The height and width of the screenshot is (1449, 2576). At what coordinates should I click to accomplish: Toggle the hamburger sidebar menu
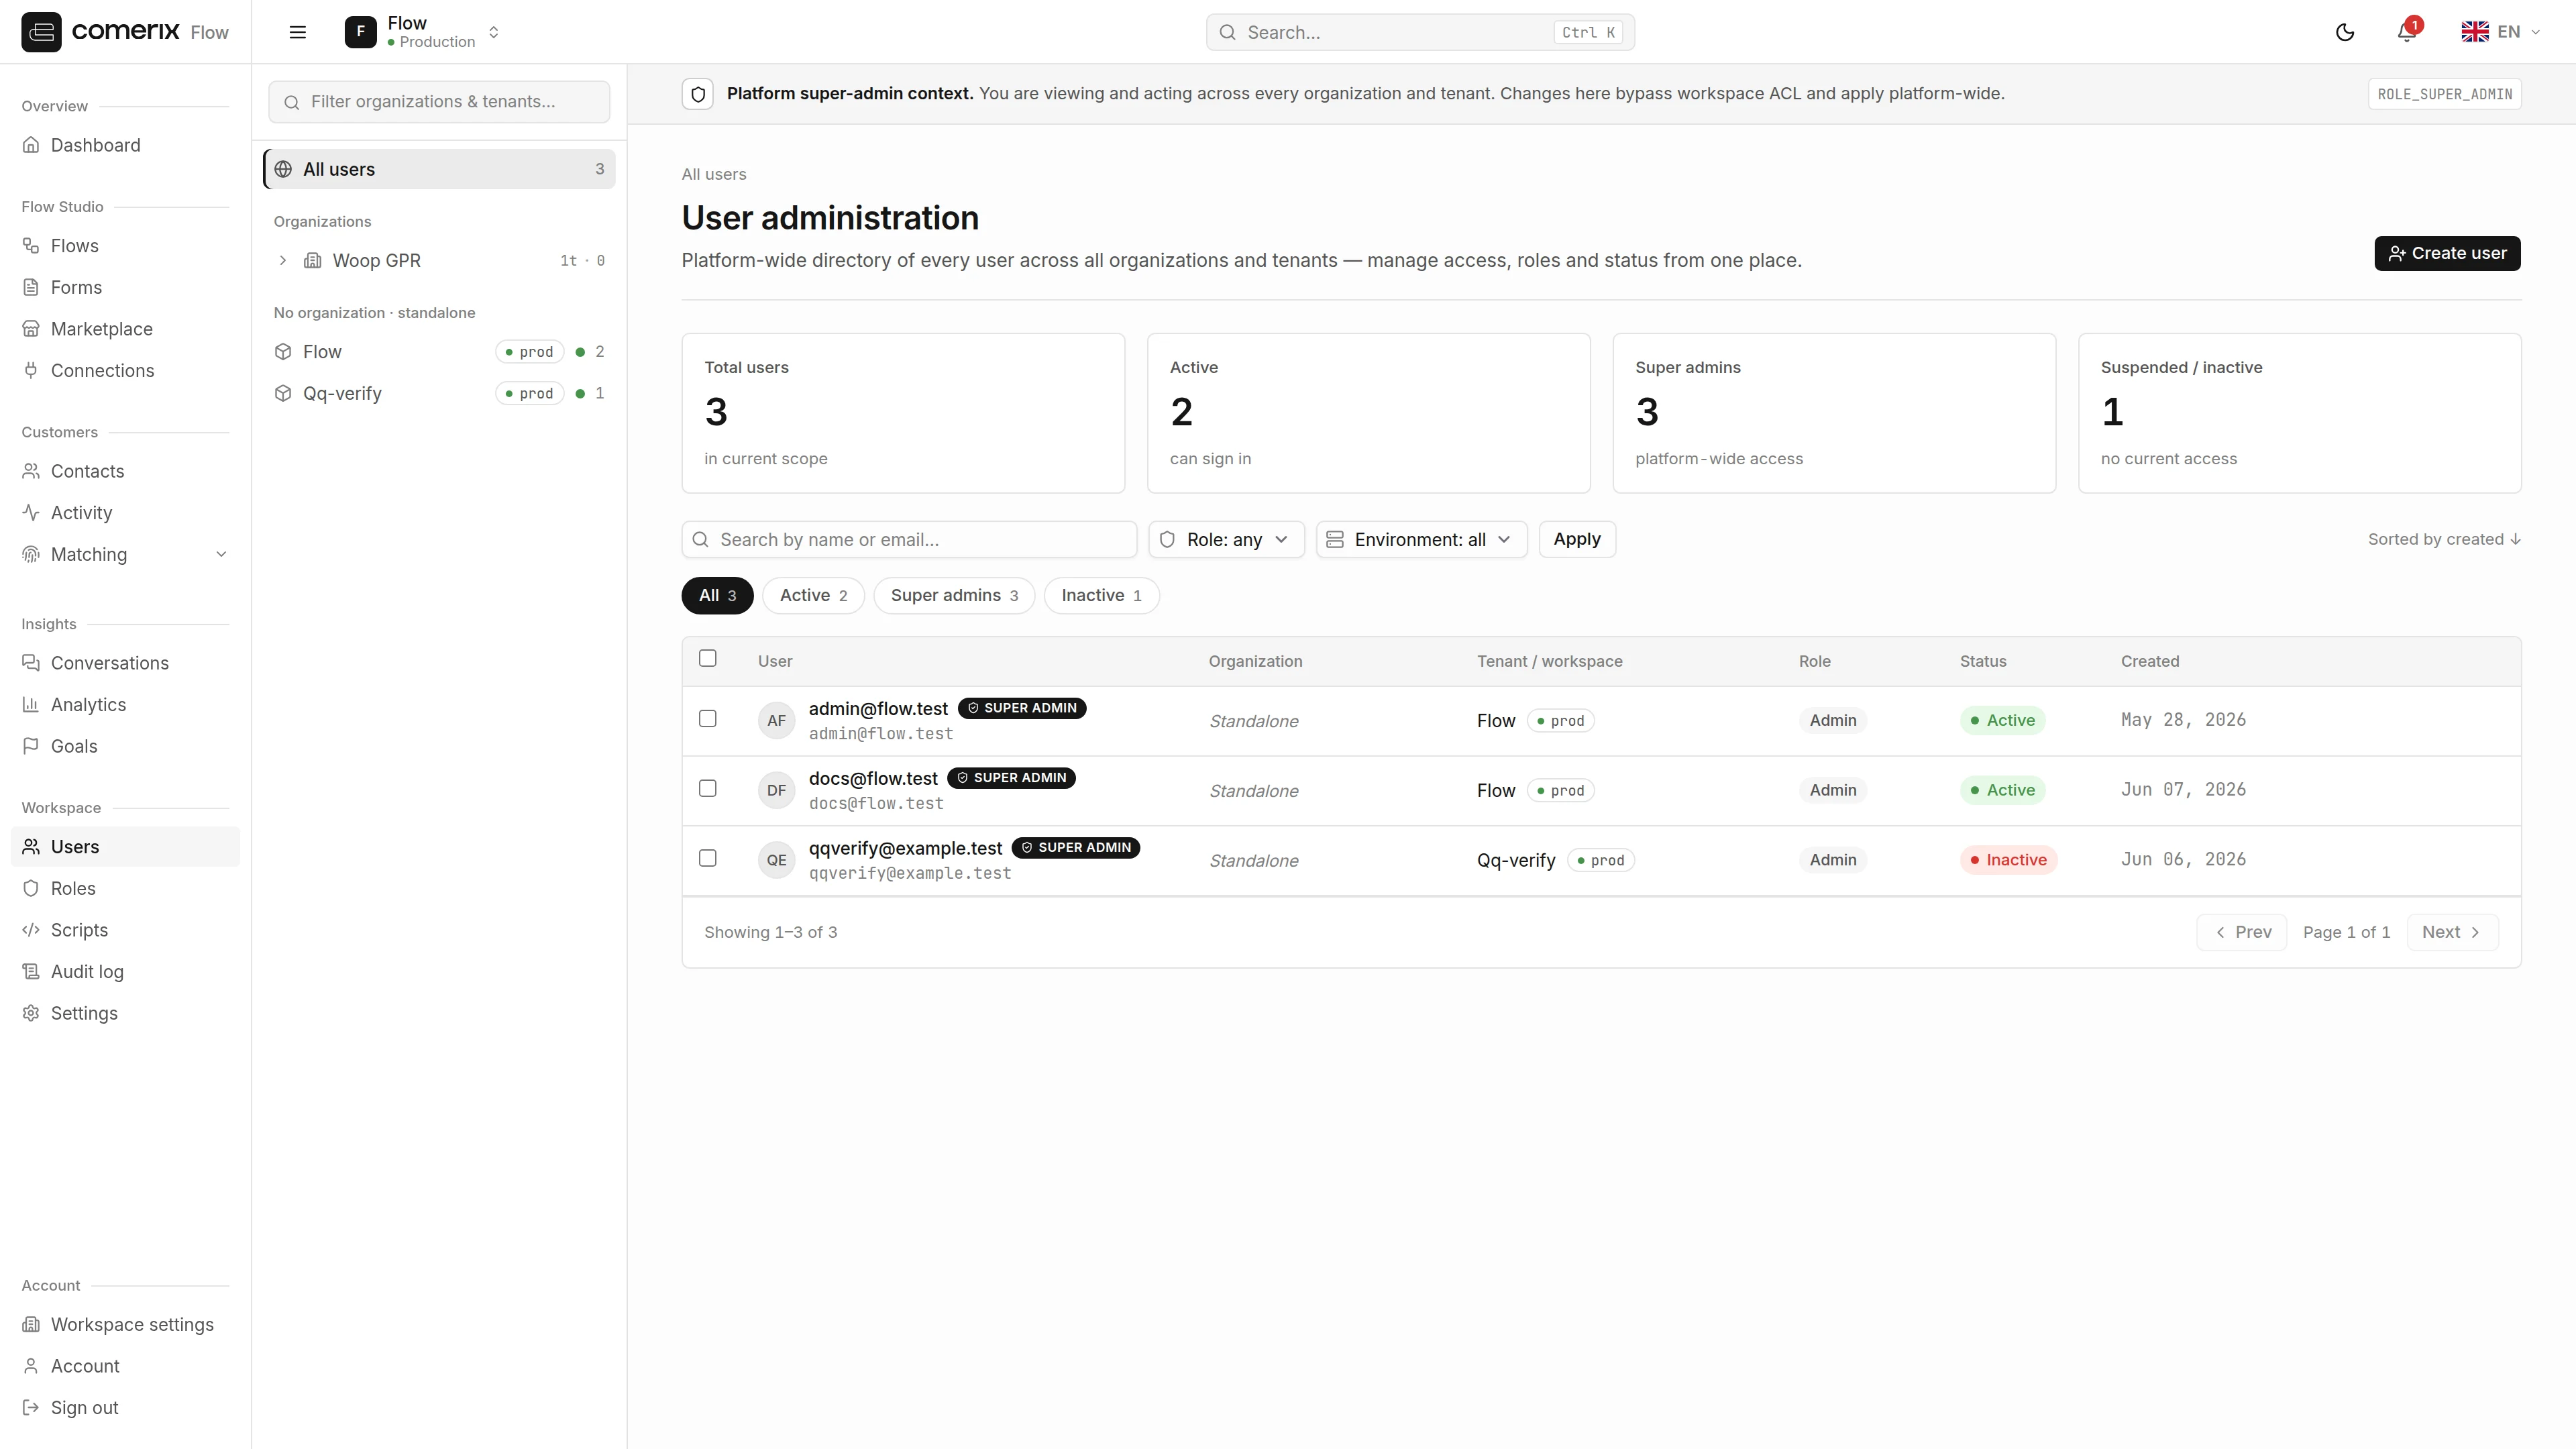click(x=297, y=32)
